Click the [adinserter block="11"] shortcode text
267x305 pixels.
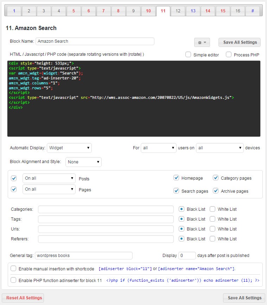click(125, 269)
